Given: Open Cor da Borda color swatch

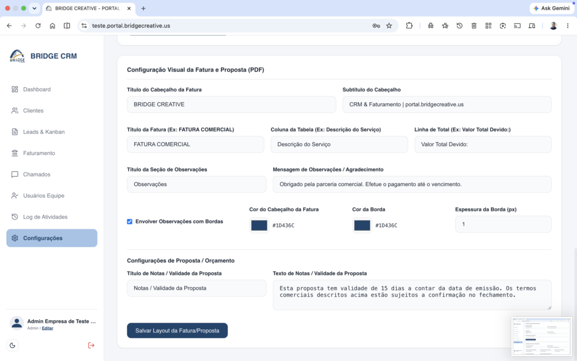Looking at the screenshot, I should 362,226.
